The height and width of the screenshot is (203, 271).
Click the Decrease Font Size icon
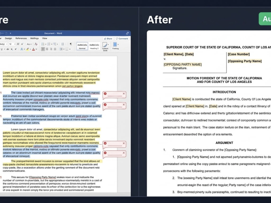pyautogui.click(x=22, y=44)
